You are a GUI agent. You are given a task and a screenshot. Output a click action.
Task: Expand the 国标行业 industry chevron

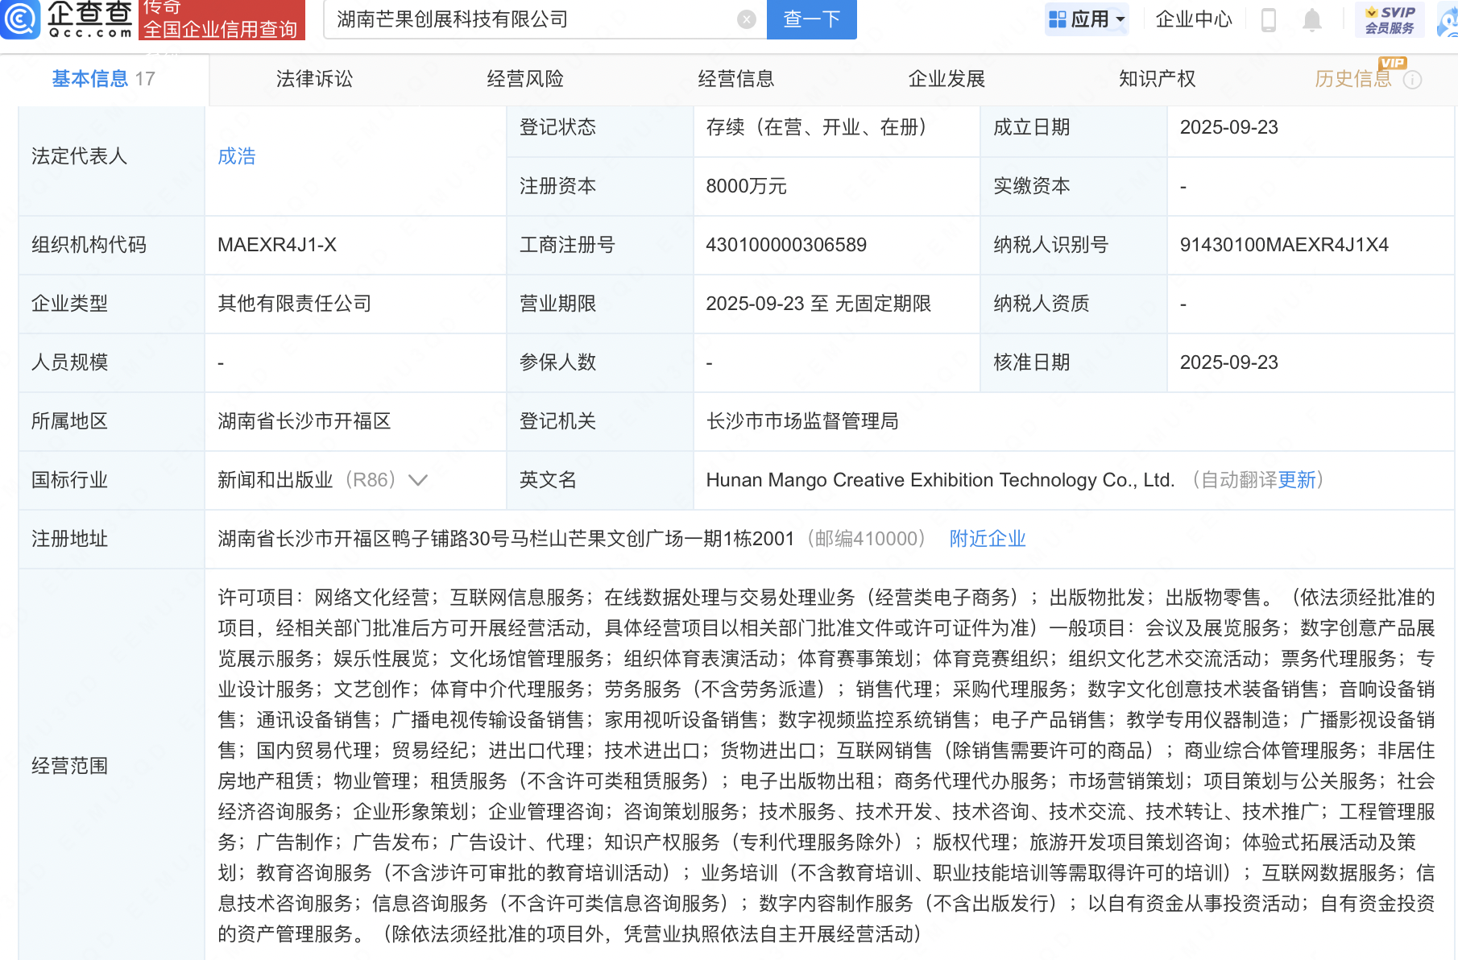tap(418, 481)
